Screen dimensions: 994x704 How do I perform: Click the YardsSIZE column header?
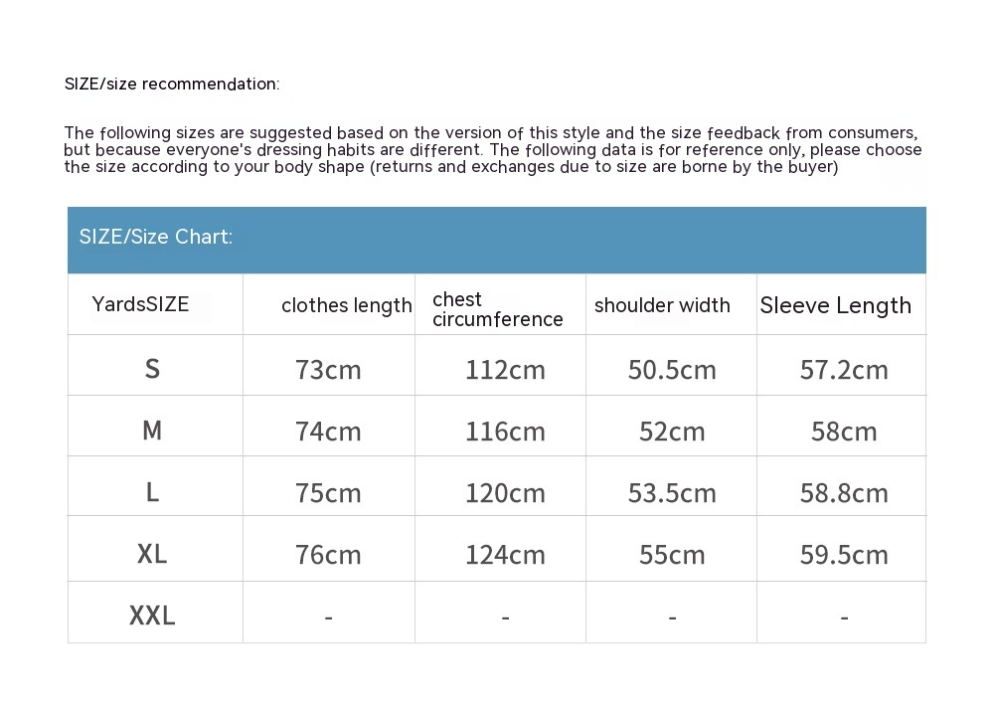click(x=140, y=304)
